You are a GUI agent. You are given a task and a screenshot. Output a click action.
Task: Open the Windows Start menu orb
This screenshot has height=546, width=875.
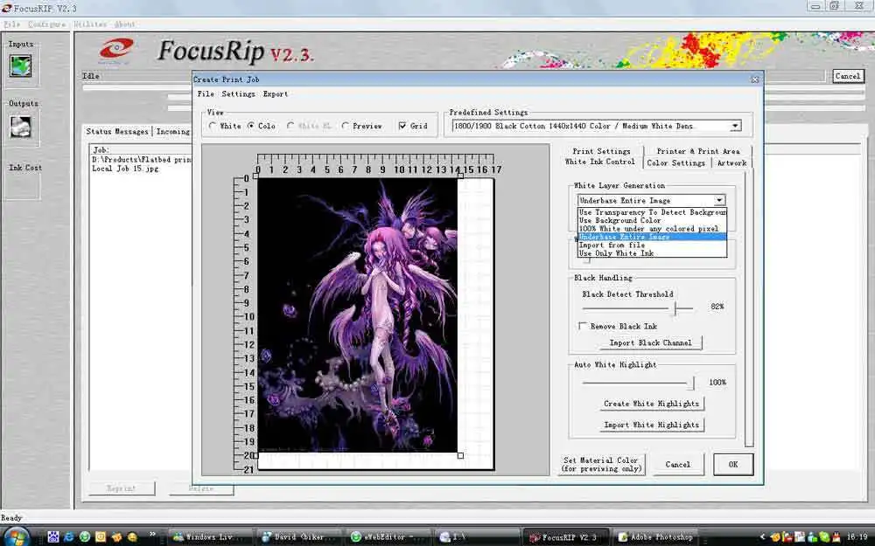[x=17, y=535]
